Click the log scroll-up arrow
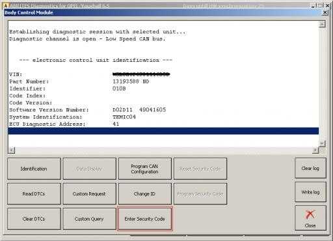333x241 pixels. 322,24
